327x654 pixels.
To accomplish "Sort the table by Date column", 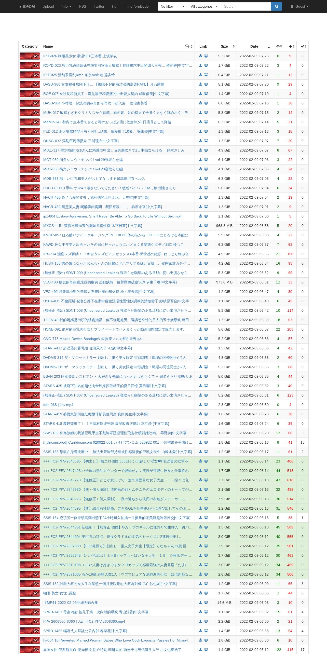I will tap(254, 46).
